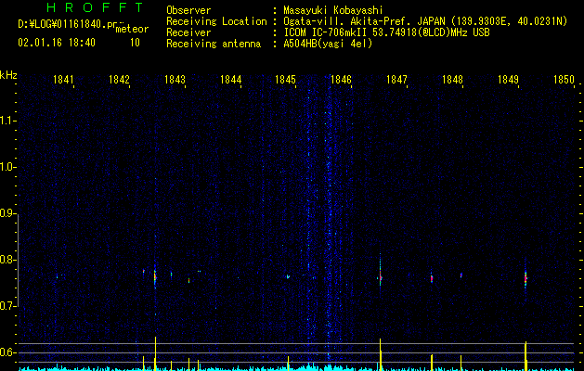The image size is (584, 371).
Task: Click the 1844 time axis label
Action: tap(230, 79)
